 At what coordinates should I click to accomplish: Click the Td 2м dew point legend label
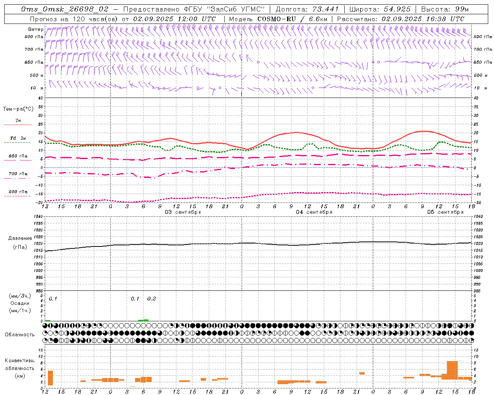[x=18, y=138]
